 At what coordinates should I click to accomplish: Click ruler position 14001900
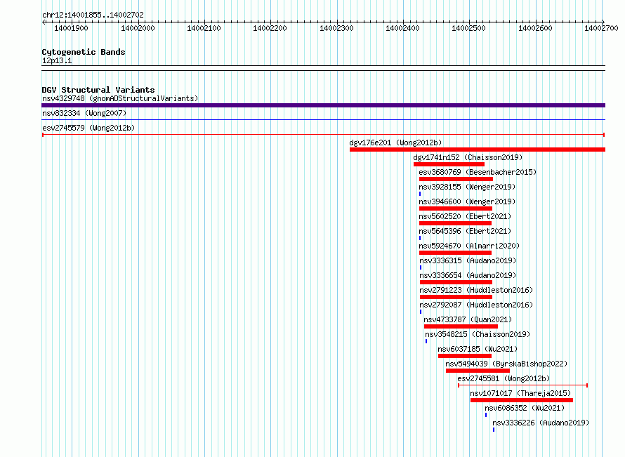tap(72, 28)
